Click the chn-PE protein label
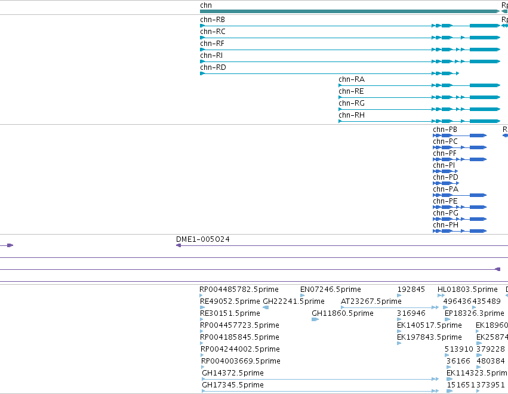Image resolution: width=508 pixels, height=394 pixels. click(x=445, y=201)
